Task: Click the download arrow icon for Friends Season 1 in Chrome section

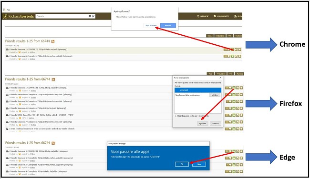Action: tap(239, 50)
